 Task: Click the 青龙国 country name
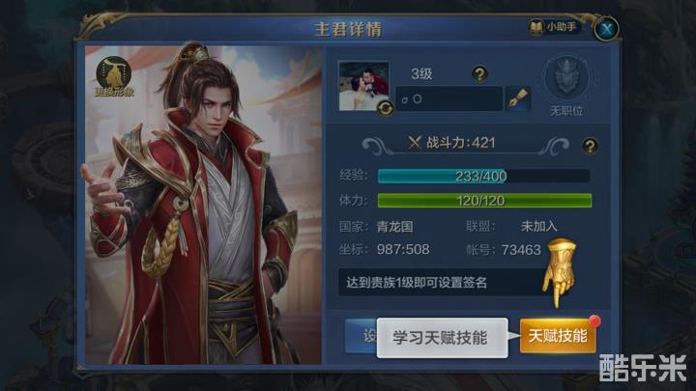(394, 227)
